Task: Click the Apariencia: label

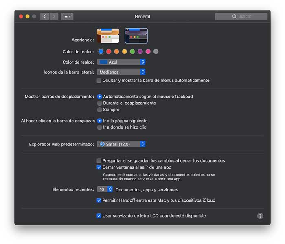Action: [83, 40]
